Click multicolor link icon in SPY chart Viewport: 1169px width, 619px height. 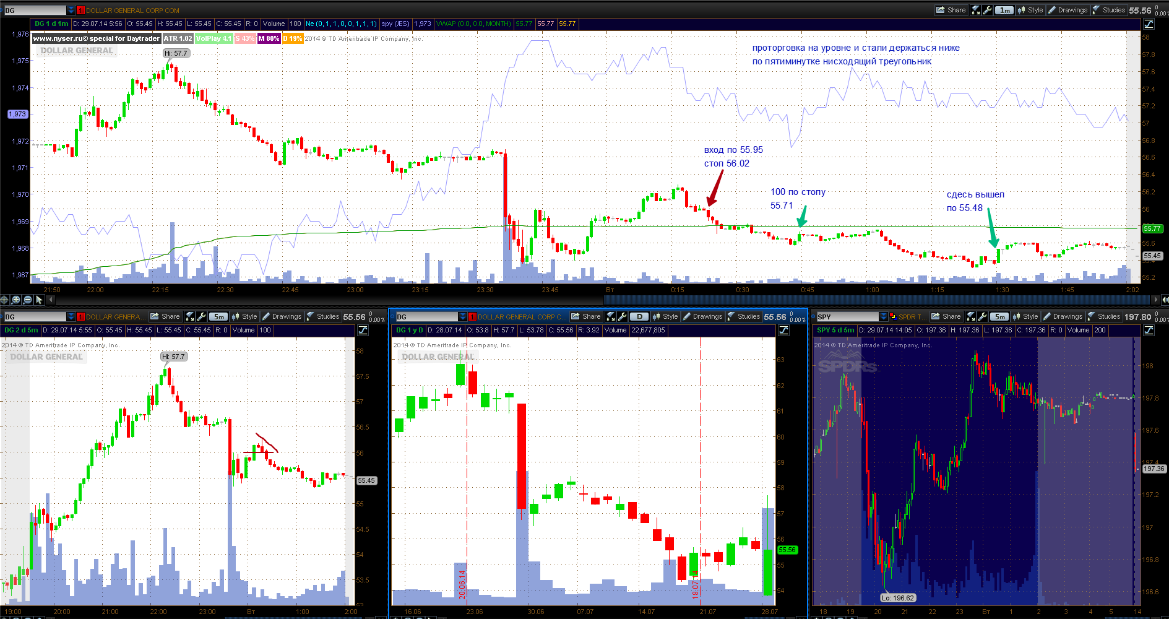[x=893, y=316]
